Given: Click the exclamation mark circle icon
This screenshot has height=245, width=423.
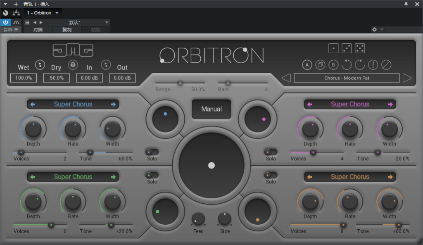Looking at the screenshot, I should click(373, 65).
